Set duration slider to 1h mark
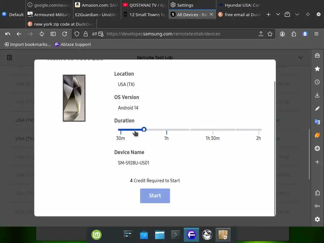Screen dimensions: 324x243 coord(166,130)
